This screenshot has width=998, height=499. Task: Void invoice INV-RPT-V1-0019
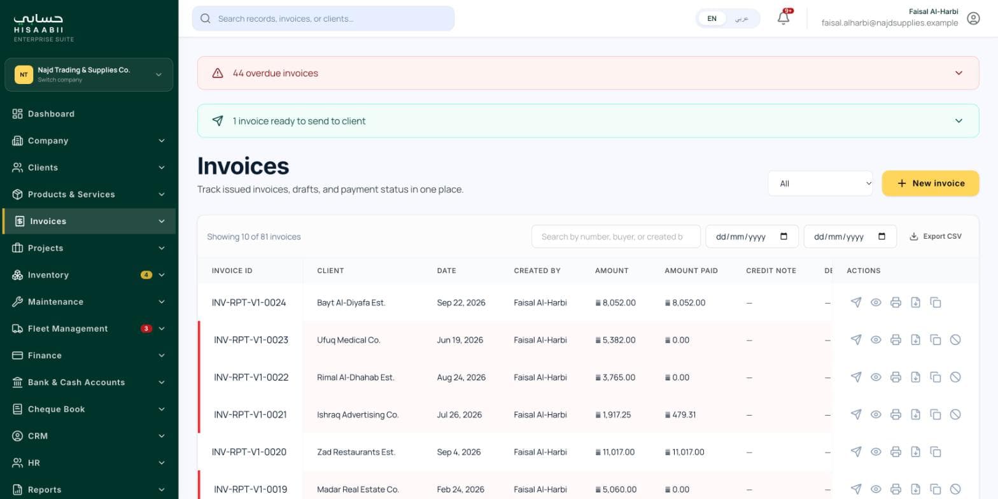[x=955, y=489]
